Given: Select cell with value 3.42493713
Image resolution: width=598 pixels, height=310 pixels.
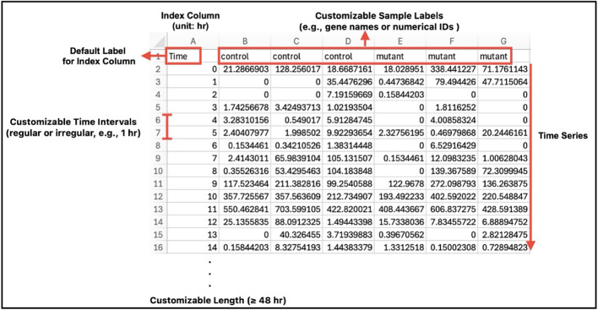Looking at the screenshot, I should coord(296,107).
